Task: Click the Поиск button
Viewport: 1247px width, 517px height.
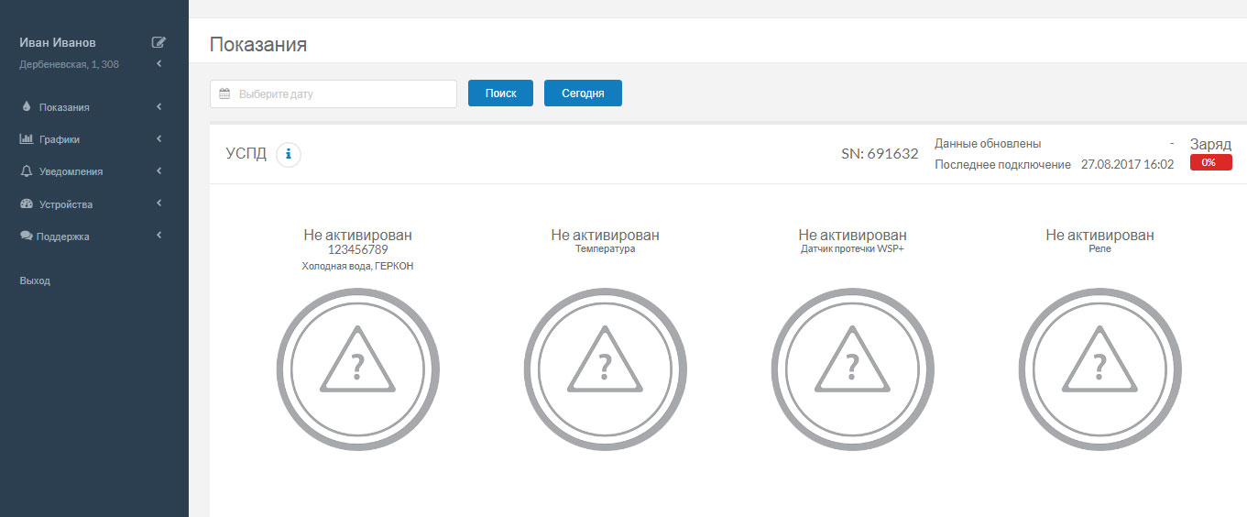Action: pyautogui.click(x=500, y=93)
